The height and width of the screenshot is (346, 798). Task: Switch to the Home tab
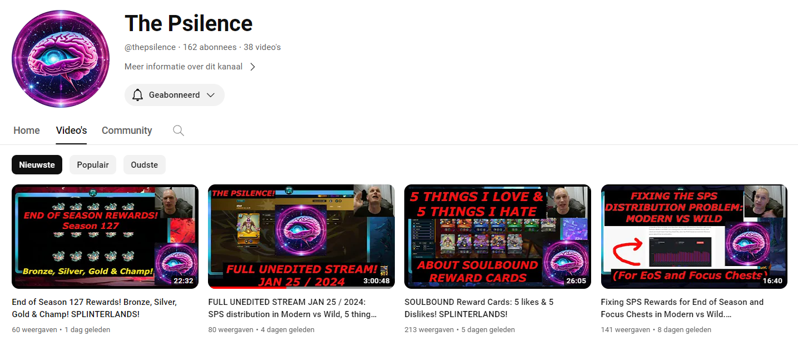27,131
